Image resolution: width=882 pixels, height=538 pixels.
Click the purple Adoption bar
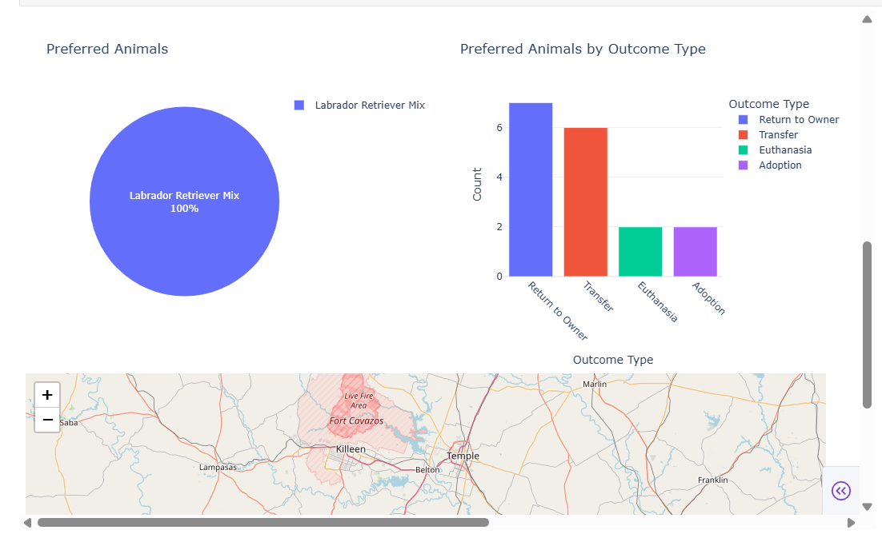tap(696, 252)
